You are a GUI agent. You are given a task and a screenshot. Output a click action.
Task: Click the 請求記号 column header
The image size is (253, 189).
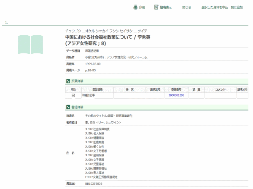click(x=155, y=89)
